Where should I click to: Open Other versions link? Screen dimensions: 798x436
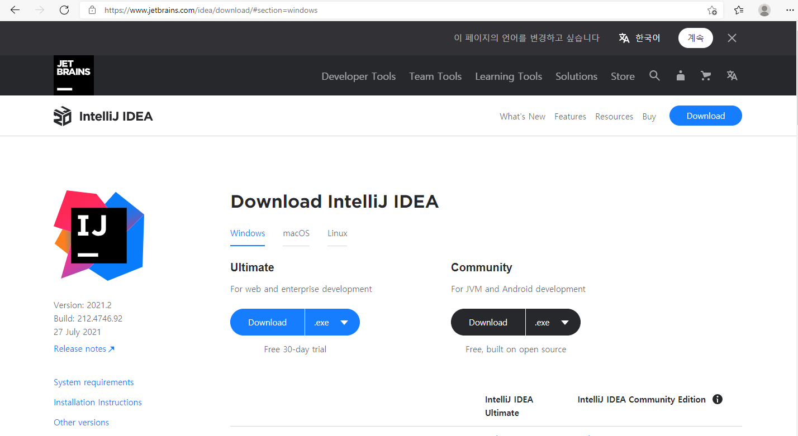[81, 422]
